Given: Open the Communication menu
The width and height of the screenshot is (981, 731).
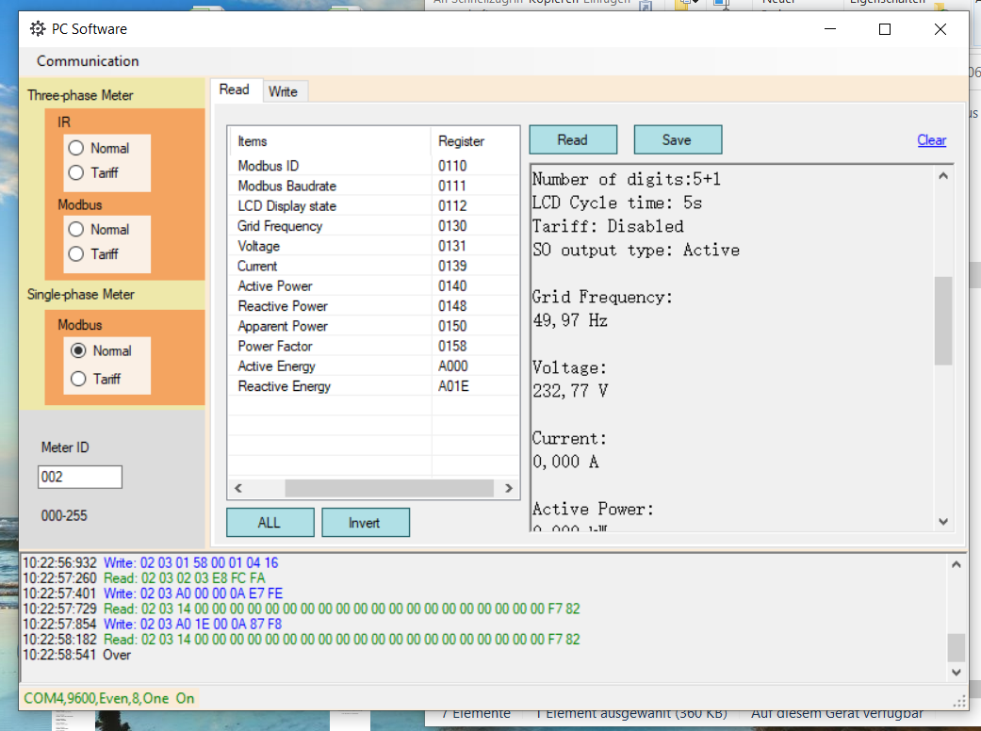Looking at the screenshot, I should click(88, 61).
